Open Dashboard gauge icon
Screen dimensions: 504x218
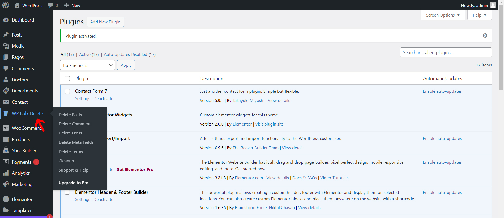(x=6, y=20)
